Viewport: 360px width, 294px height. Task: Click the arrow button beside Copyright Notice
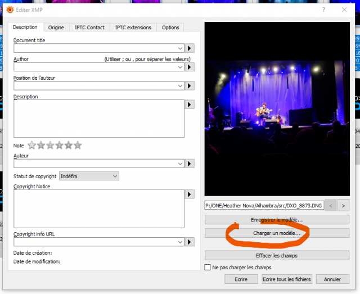190,195
